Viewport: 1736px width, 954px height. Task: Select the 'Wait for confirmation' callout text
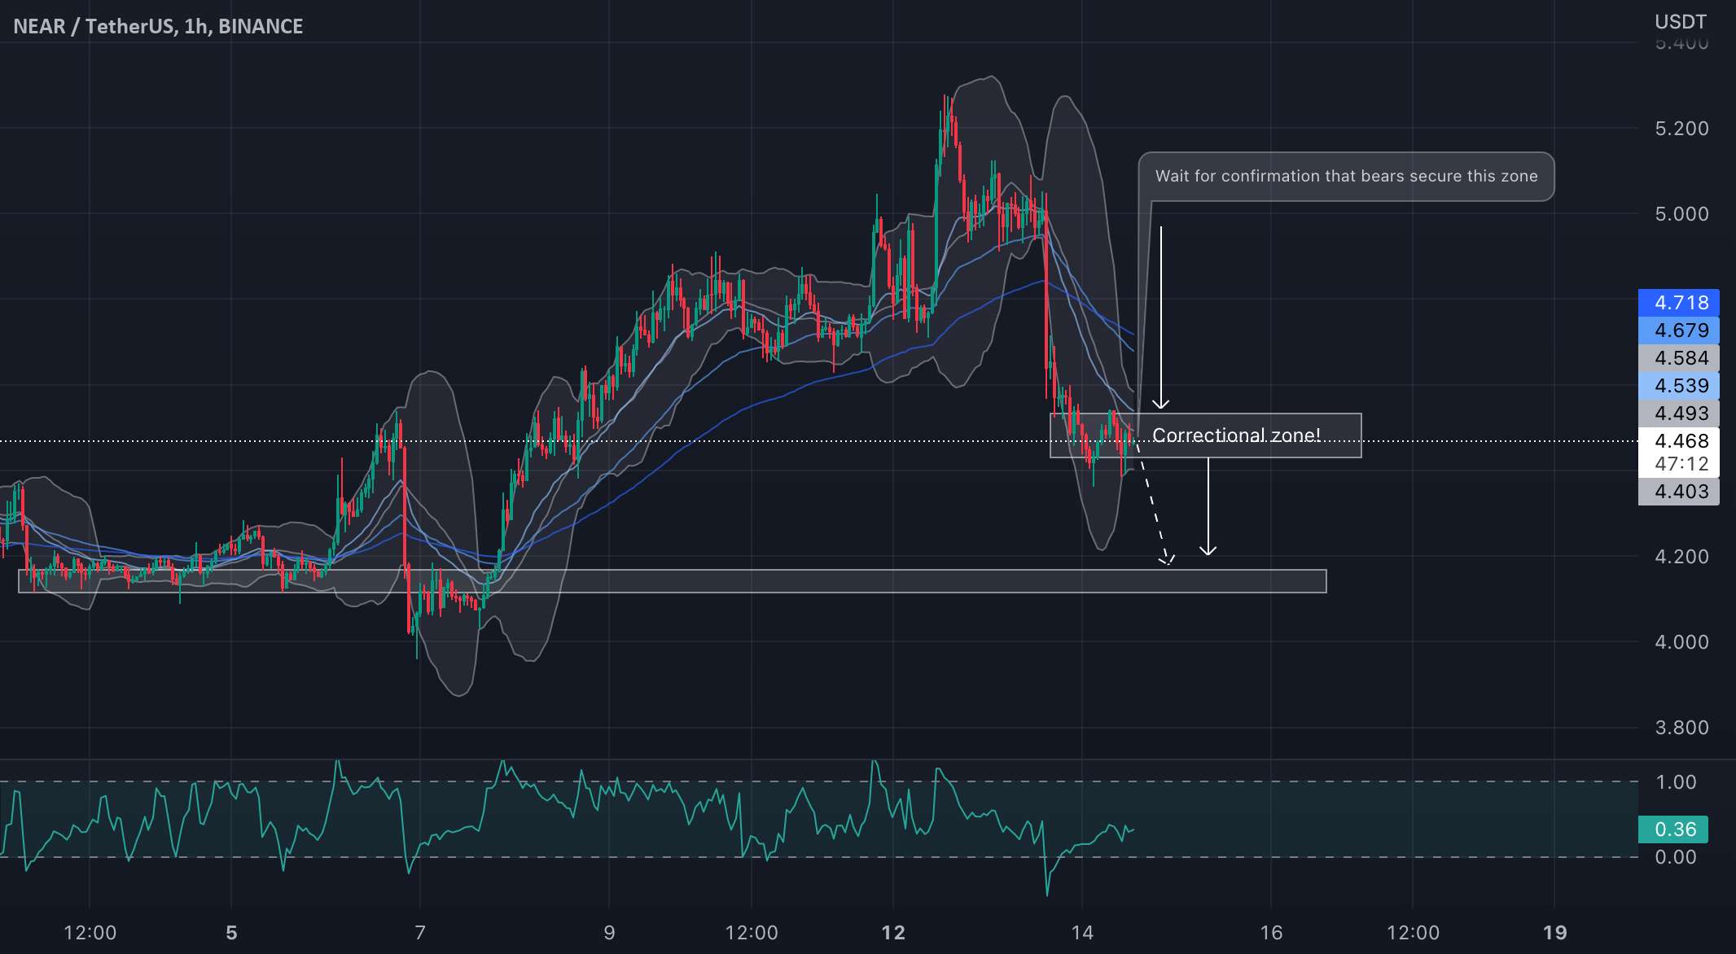point(1346,176)
